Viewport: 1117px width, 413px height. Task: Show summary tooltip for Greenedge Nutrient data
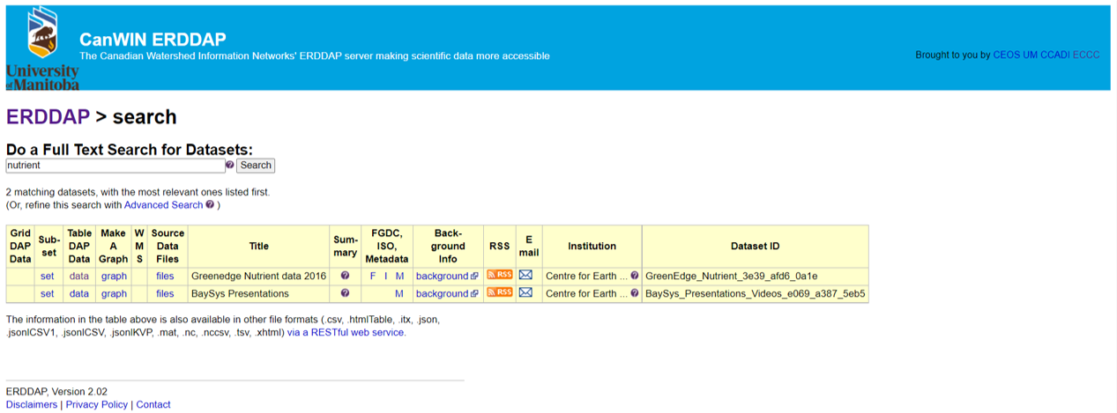(x=345, y=276)
